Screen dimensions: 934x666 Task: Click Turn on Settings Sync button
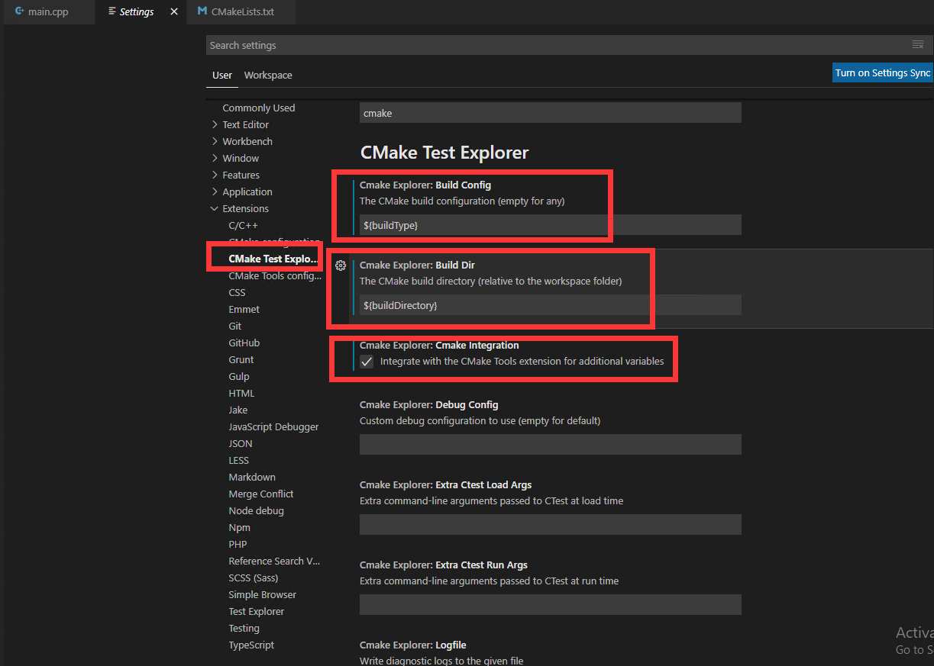tap(882, 73)
